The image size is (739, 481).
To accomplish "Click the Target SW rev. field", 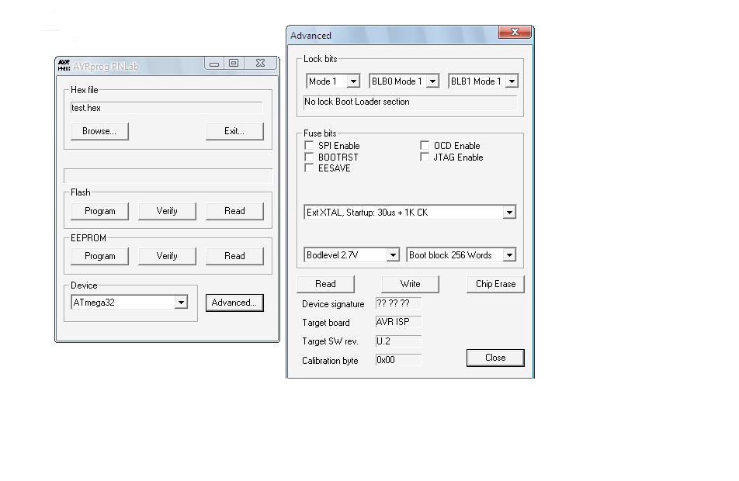I will (398, 341).
